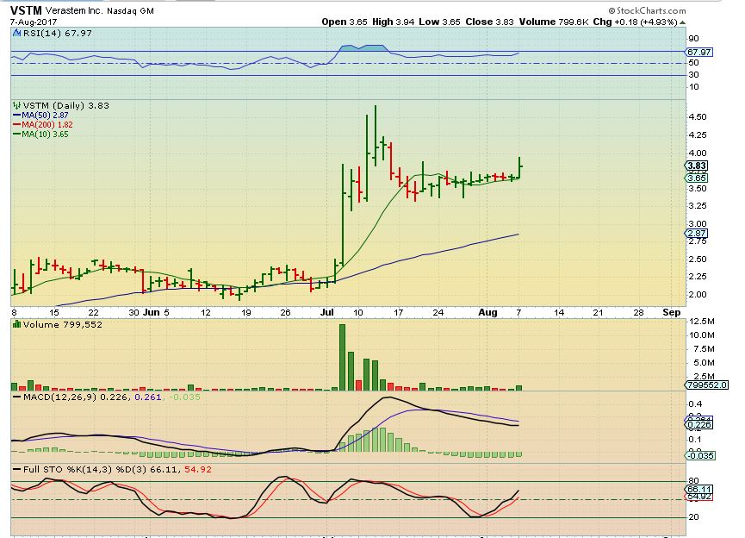Click the blue MA(50) legend line marker
The image size is (745, 538).
click(16, 115)
